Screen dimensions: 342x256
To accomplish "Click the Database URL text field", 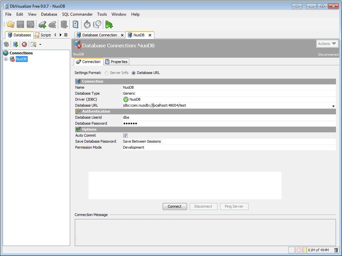I will pyautogui.click(x=227, y=105).
